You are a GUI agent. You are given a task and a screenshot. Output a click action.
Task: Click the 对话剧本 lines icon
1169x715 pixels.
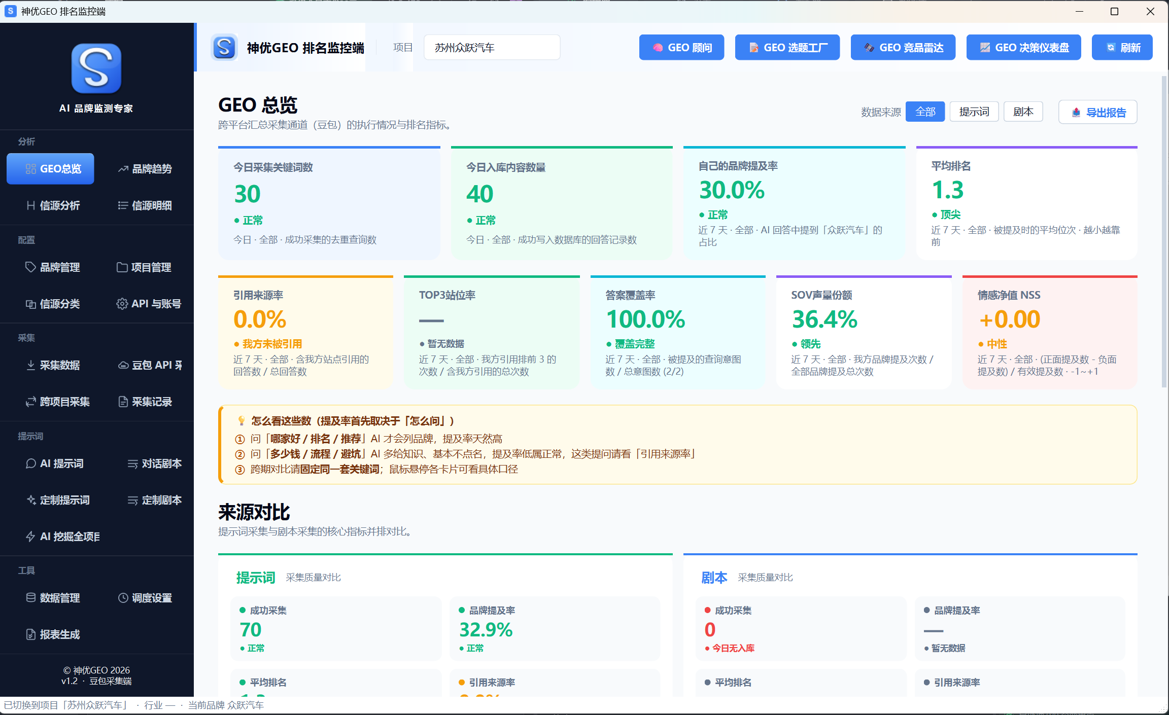point(132,463)
